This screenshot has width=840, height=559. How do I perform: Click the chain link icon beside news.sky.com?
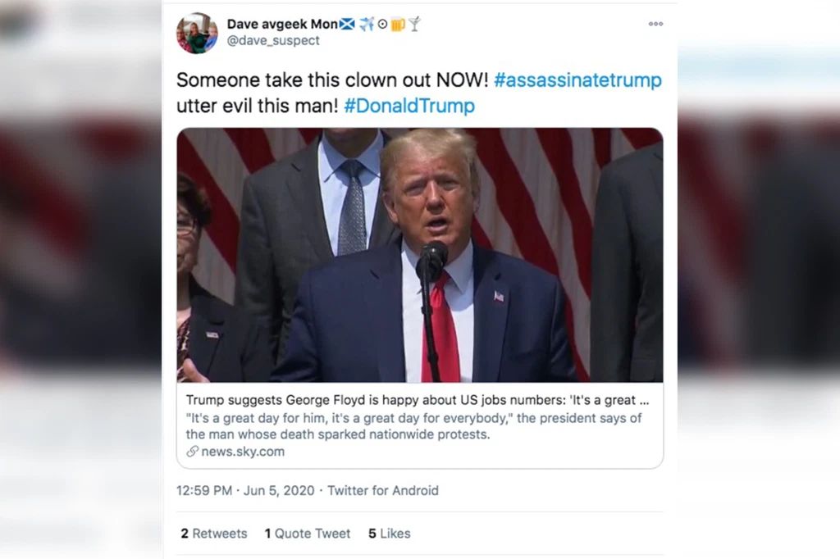[x=192, y=452]
